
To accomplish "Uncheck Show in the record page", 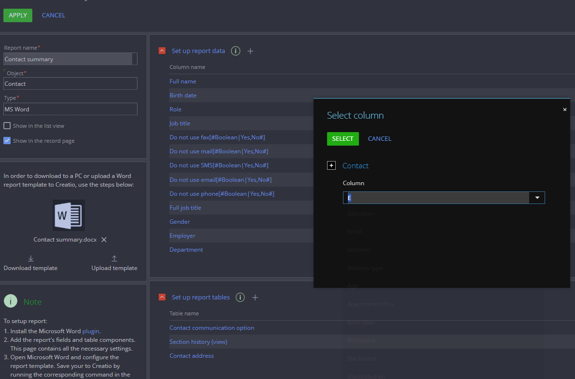I will click(x=7, y=141).
